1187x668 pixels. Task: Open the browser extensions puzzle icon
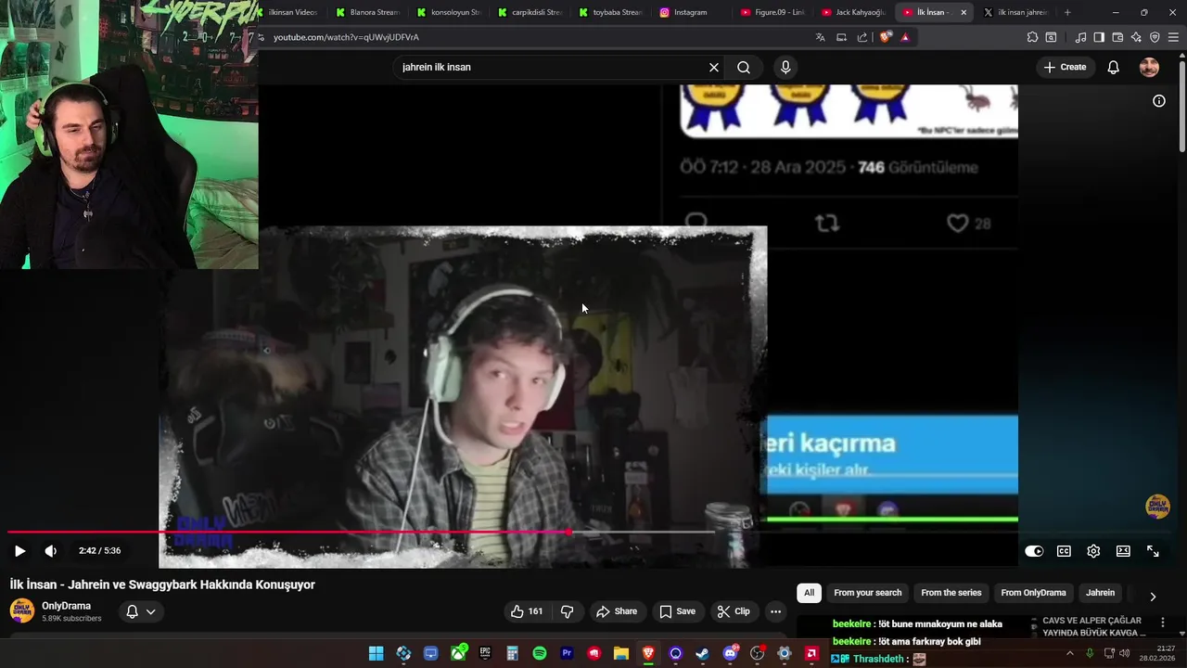(x=1032, y=37)
